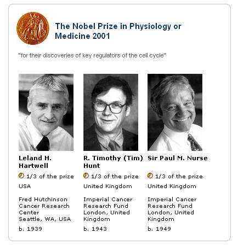Open Sir Paul M. Nurse's portrait photo
The height and width of the screenshot is (245, 238).
coord(175,112)
